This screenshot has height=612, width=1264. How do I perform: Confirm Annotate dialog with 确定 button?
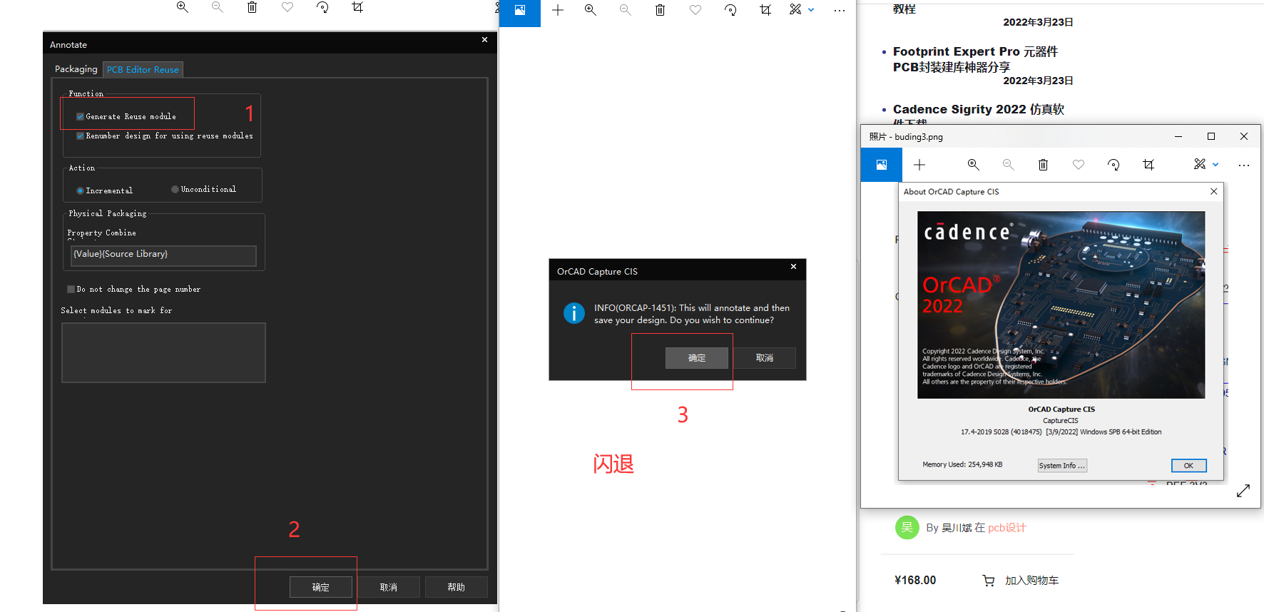(x=321, y=587)
